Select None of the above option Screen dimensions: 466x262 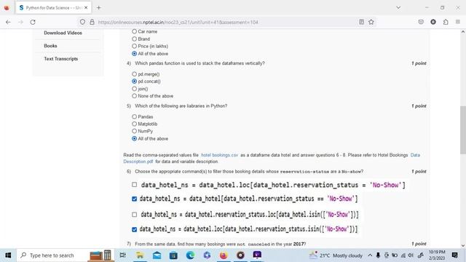134,96
